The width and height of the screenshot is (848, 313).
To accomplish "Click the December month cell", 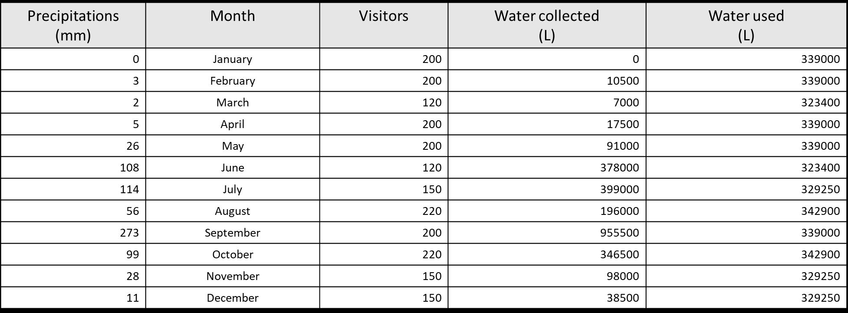I will [x=233, y=298].
